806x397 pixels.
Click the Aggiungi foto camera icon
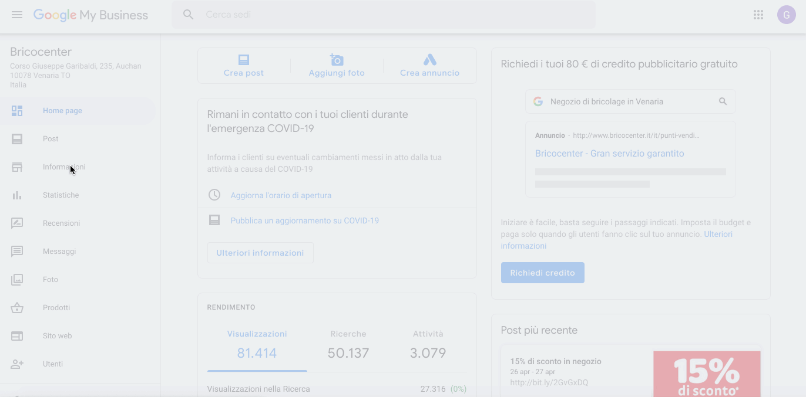pyautogui.click(x=337, y=60)
